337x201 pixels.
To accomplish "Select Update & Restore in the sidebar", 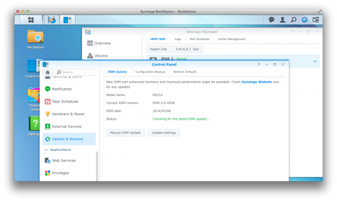I will pos(69,139).
